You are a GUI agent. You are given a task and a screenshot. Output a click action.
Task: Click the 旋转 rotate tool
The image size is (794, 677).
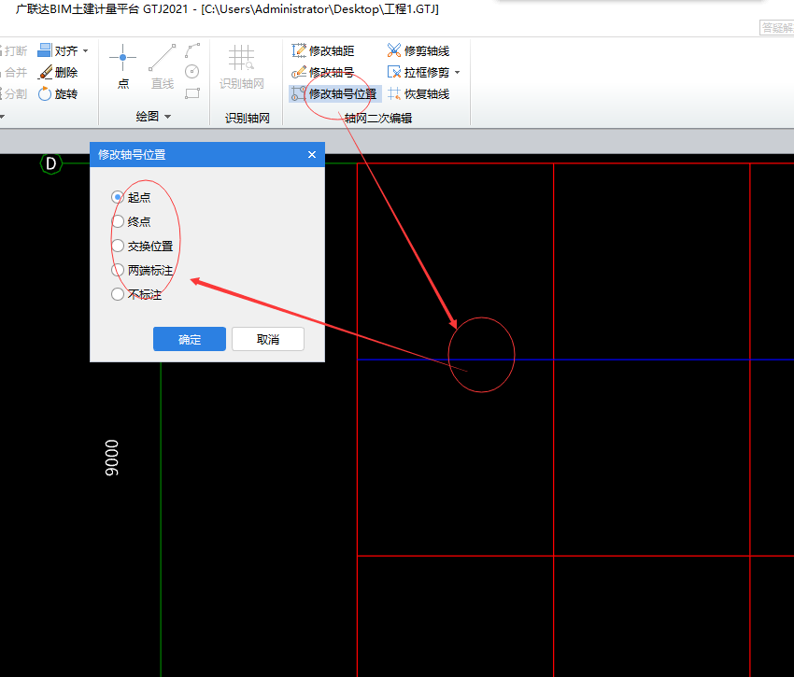tap(58, 93)
